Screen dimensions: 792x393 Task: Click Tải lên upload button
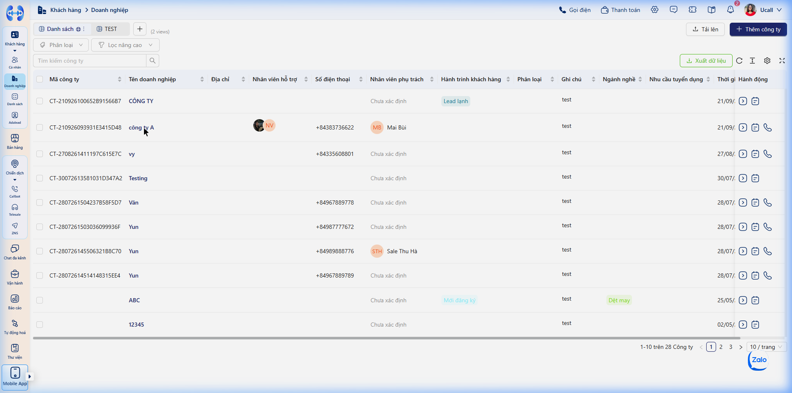tap(705, 29)
